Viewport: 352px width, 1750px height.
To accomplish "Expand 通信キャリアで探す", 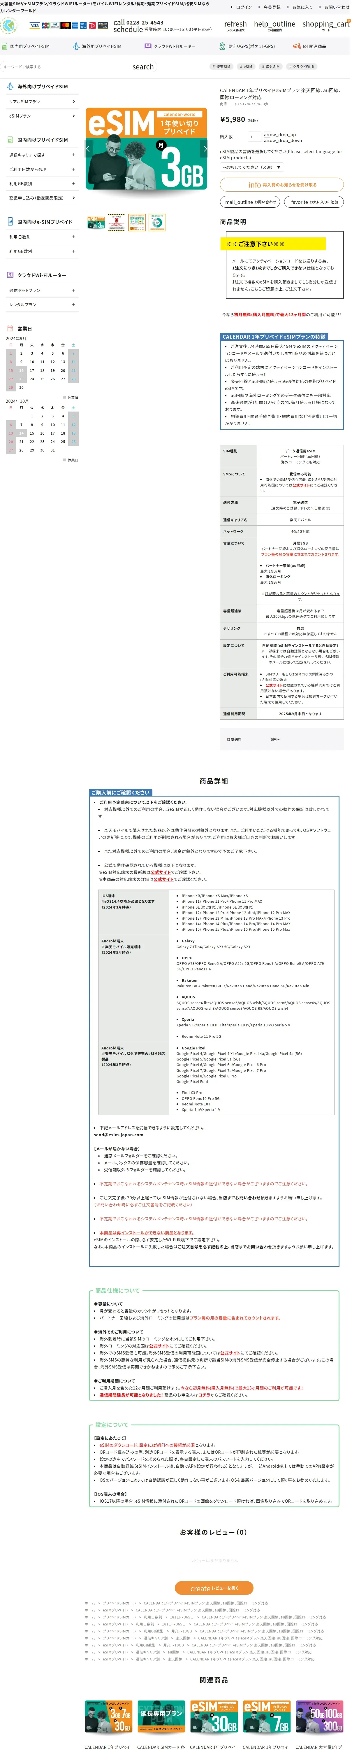I will (x=41, y=155).
